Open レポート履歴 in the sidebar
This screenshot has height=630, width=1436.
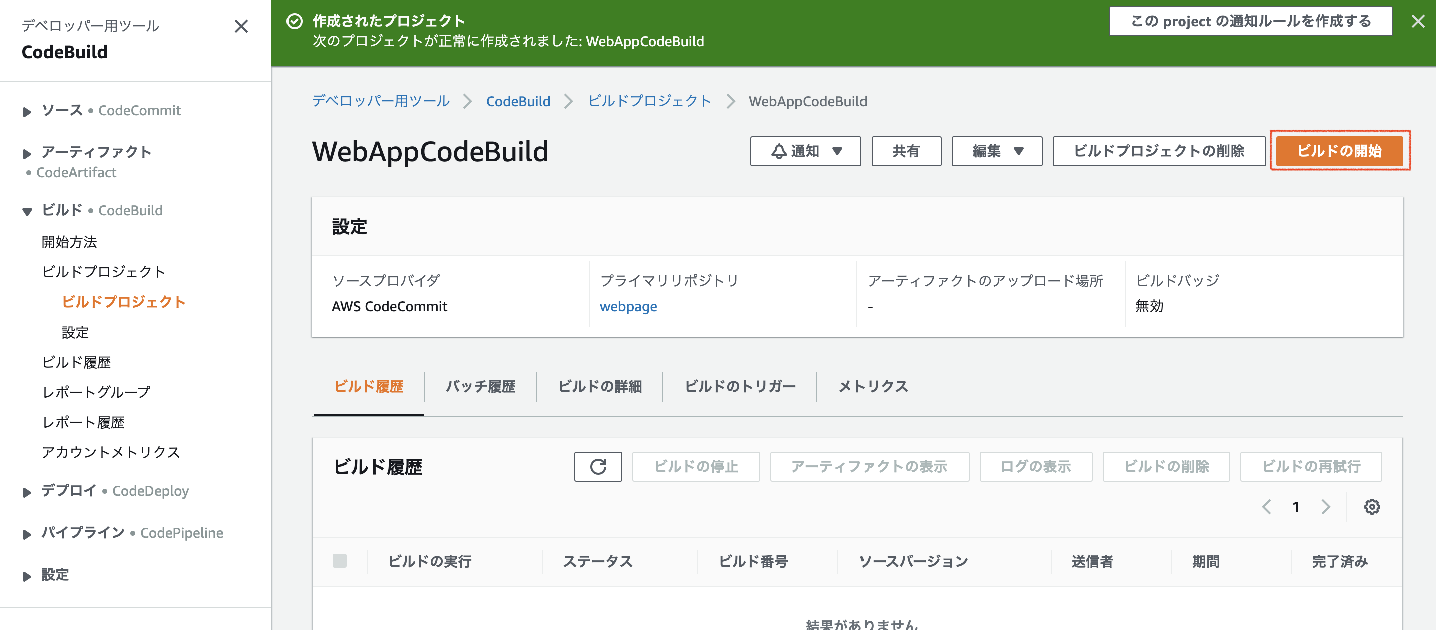pos(83,422)
